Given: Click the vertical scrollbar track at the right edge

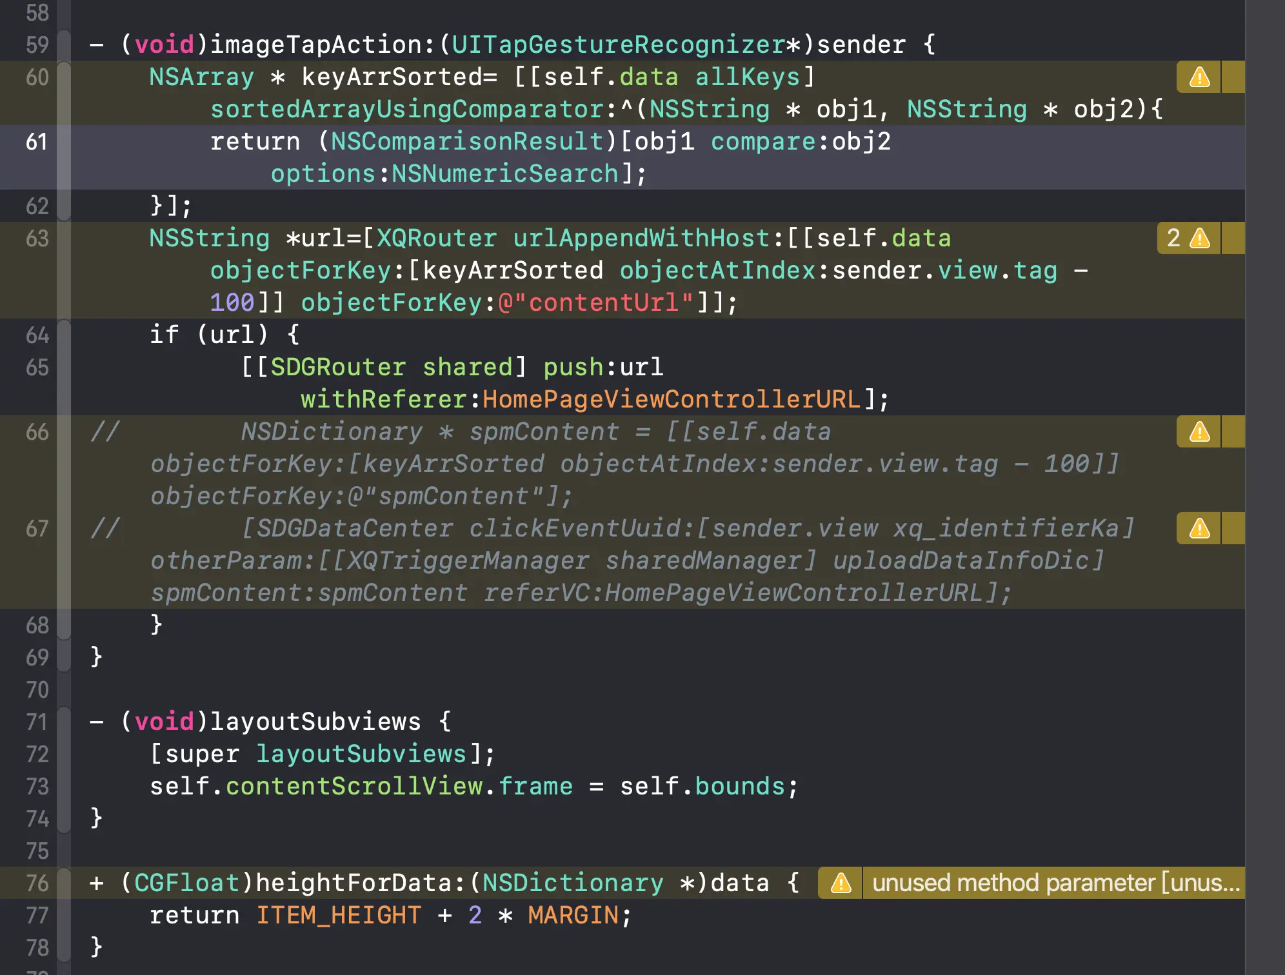Looking at the screenshot, I should pos(1265,488).
